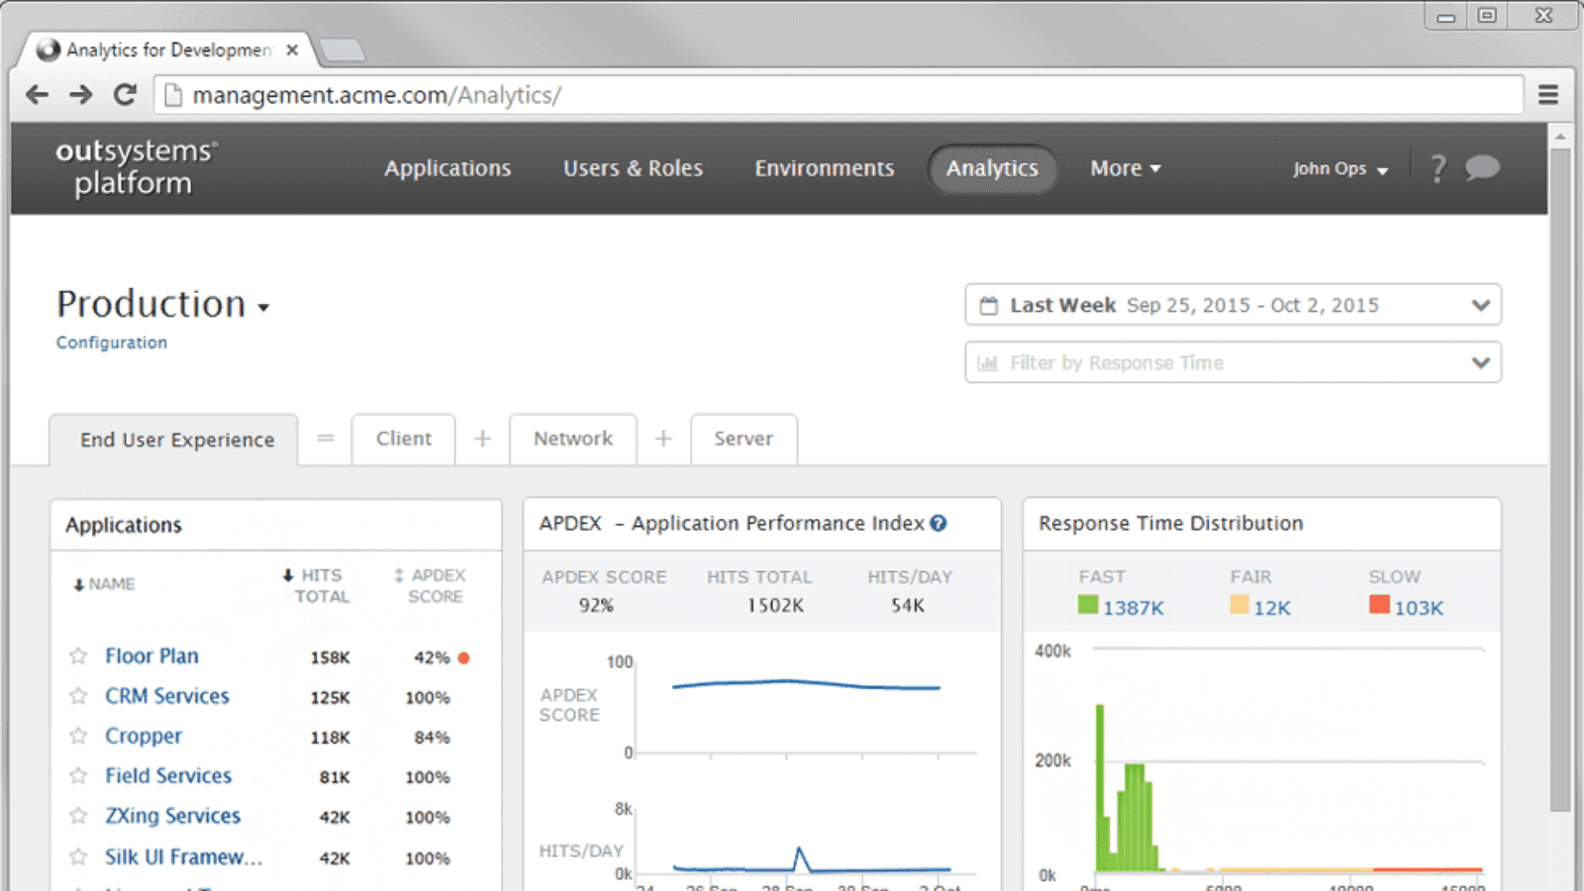The image size is (1584, 891).
Task: Click the green Fast legend swatch
Action: click(1088, 604)
